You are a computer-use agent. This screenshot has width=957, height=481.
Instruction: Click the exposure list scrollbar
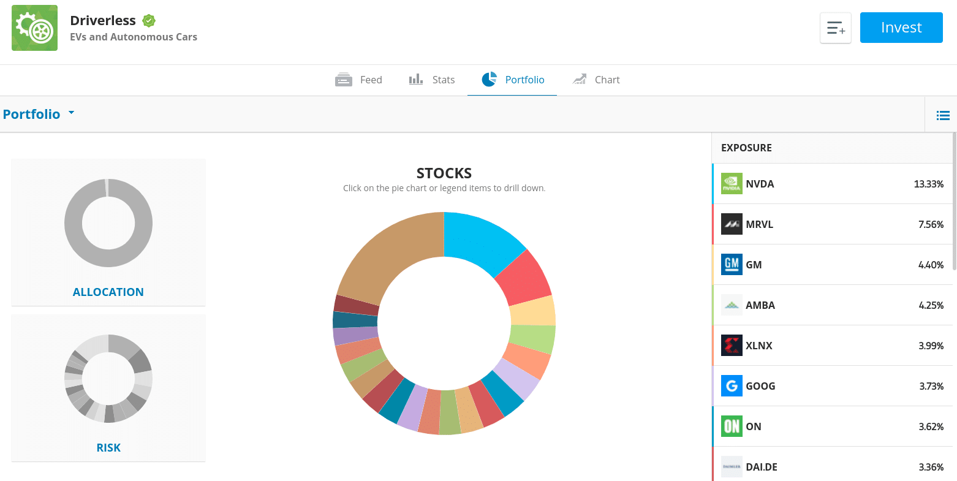(x=954, y=202)
